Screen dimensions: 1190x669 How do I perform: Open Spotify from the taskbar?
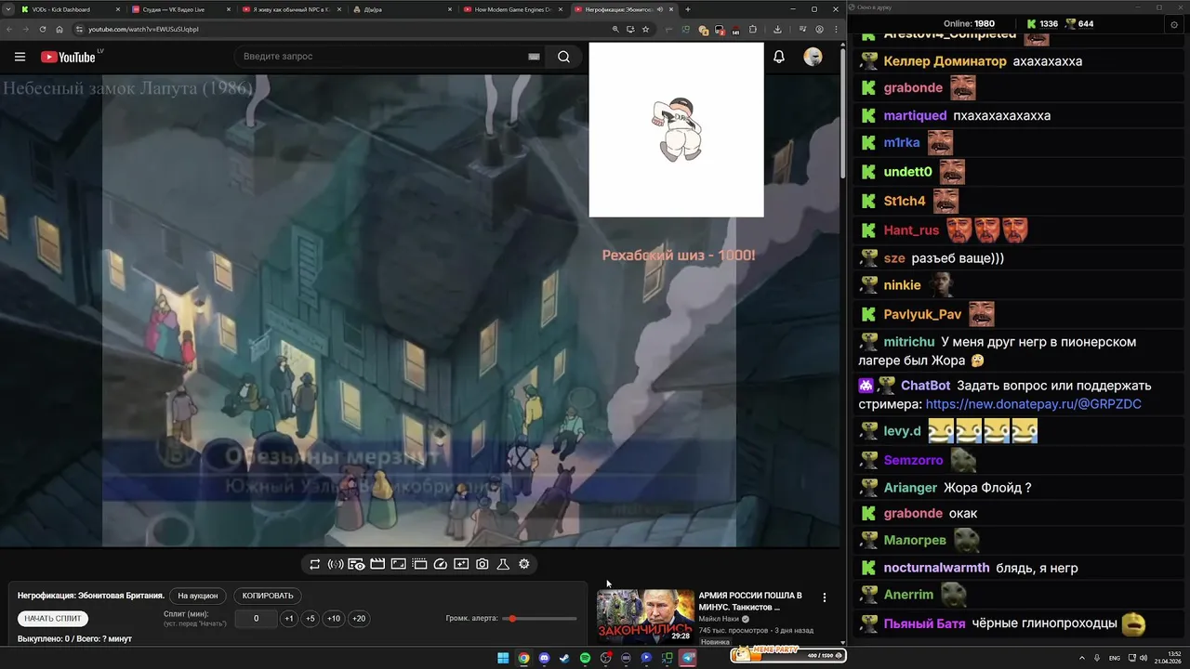[x=585, y=658]
